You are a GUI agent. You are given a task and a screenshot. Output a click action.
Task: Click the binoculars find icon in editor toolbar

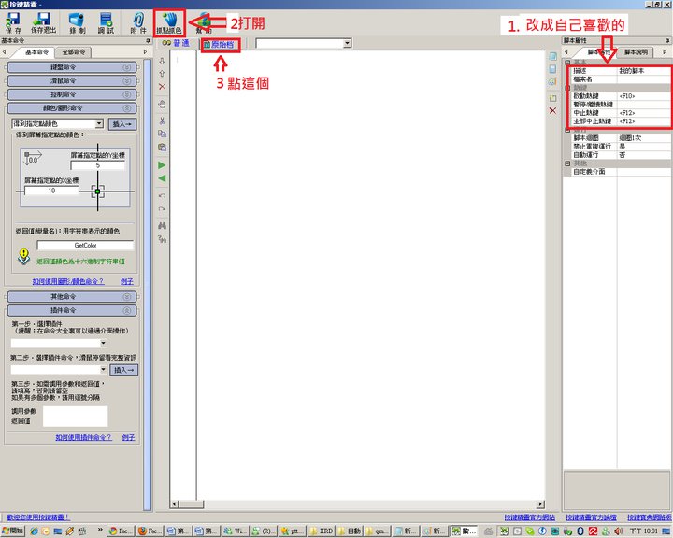click(x=164, y=225)
